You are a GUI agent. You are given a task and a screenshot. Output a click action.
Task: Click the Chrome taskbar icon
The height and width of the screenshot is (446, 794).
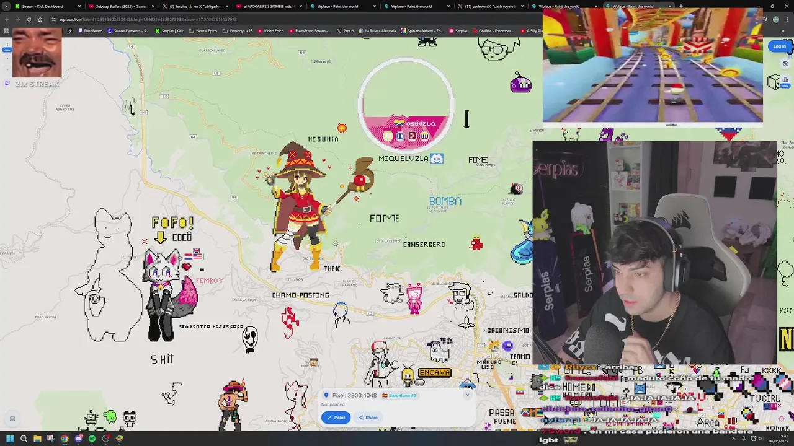pos(65,439)
